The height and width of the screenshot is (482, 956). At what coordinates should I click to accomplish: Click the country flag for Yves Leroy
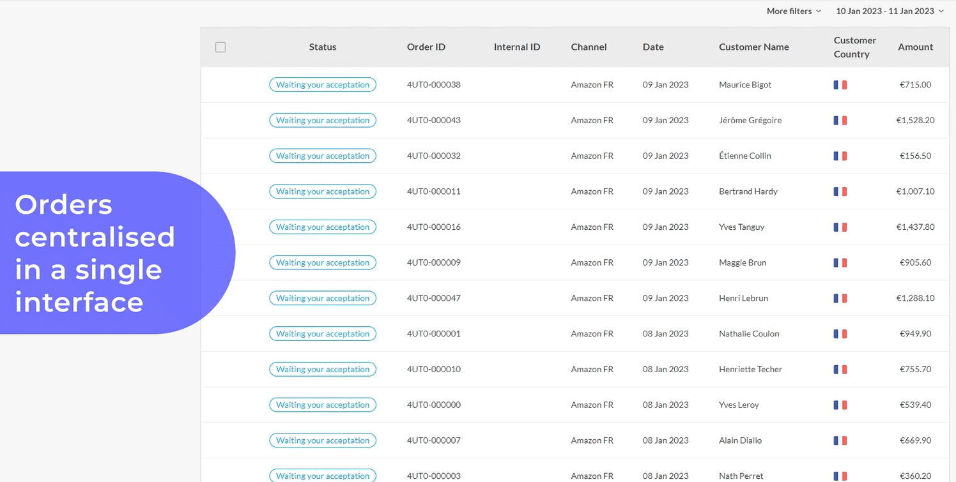pos(840,404)
